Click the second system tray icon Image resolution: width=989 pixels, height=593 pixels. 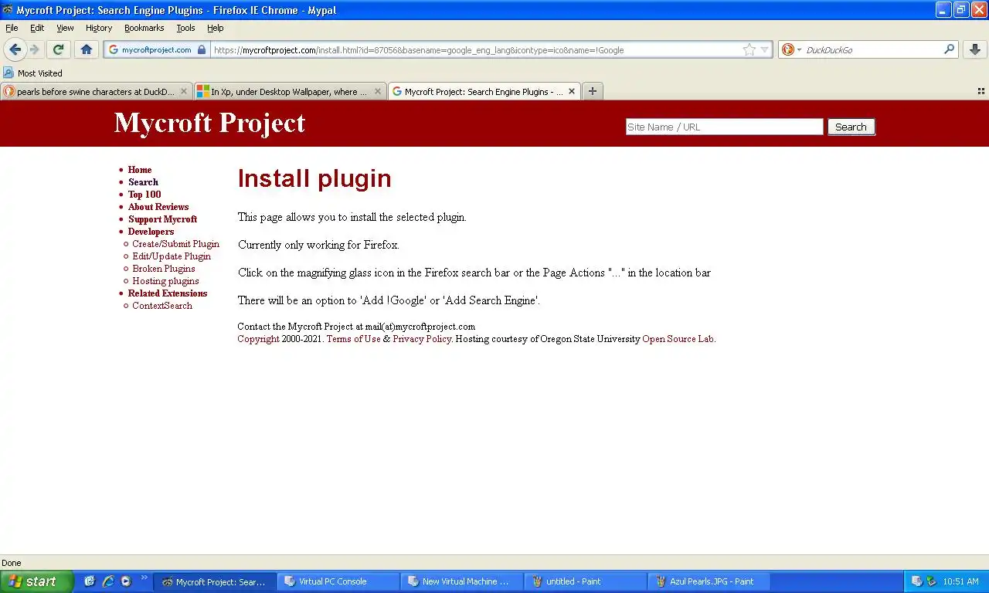[931, 581]
